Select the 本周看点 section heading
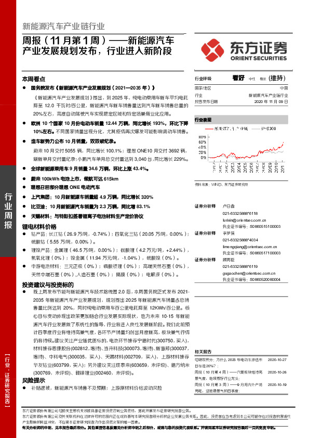 [34, 79]
